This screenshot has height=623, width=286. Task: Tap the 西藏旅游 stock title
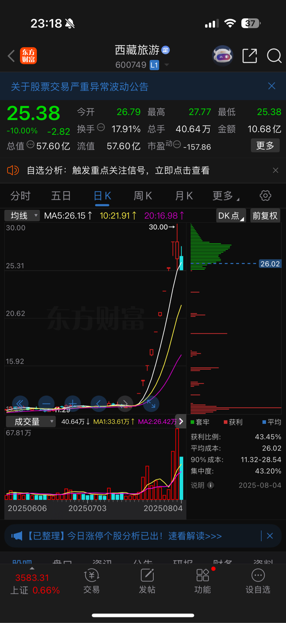(137, 50)
